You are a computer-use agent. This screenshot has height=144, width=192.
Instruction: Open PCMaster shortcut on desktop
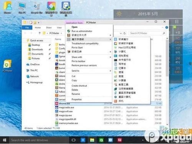[7, 66]
